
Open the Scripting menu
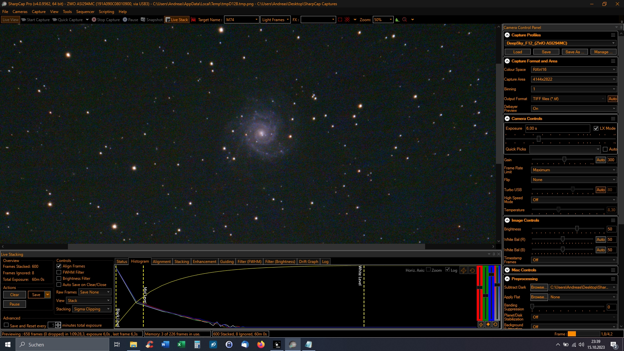click(x=106, y=12)
